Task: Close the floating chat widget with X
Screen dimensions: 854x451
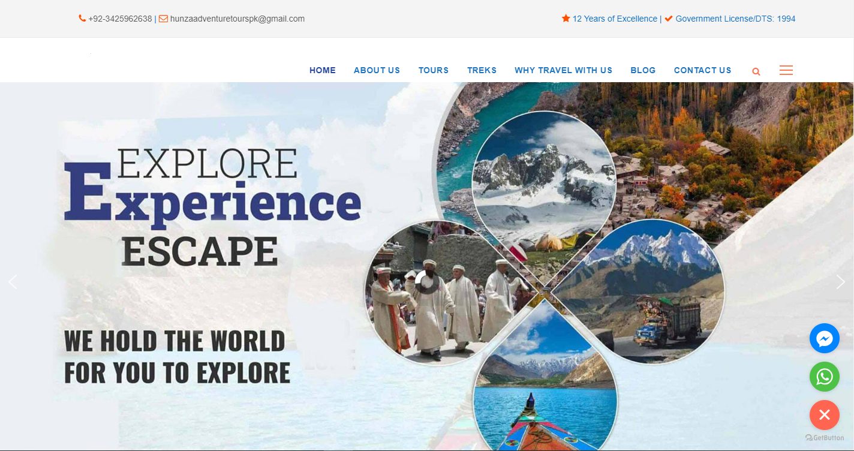Action: [x=824, y=415]
